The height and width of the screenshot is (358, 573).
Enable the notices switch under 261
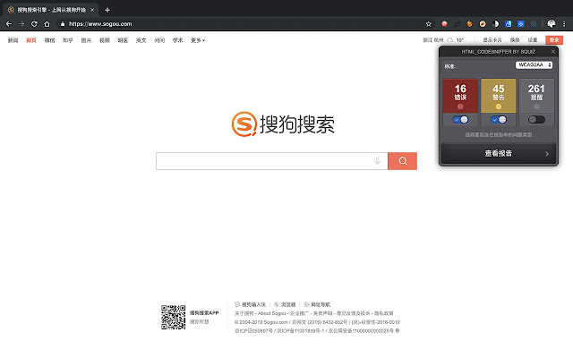[x=536, y=120]
